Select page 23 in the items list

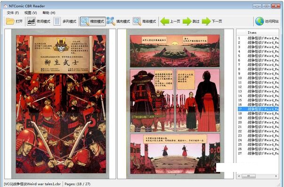(258, 136)
